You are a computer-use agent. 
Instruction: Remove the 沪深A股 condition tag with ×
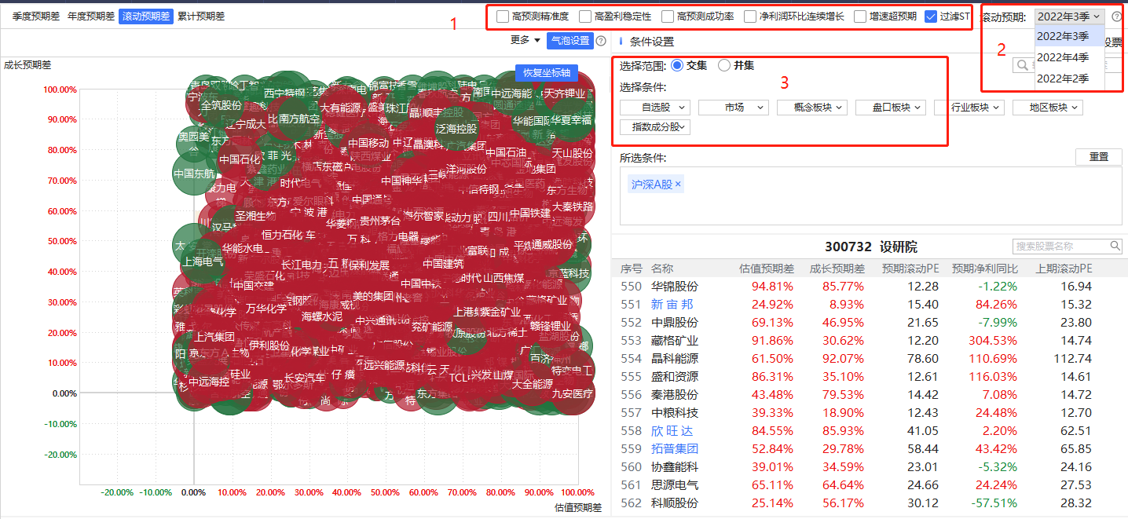coord(679,185)
